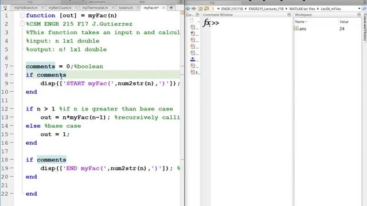Open the Workspace panel actions menu
This screenshot has height=206, width=367.
click(x=359, y=14)
